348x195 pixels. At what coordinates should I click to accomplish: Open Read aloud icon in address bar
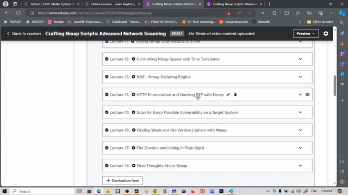point(239,13)
